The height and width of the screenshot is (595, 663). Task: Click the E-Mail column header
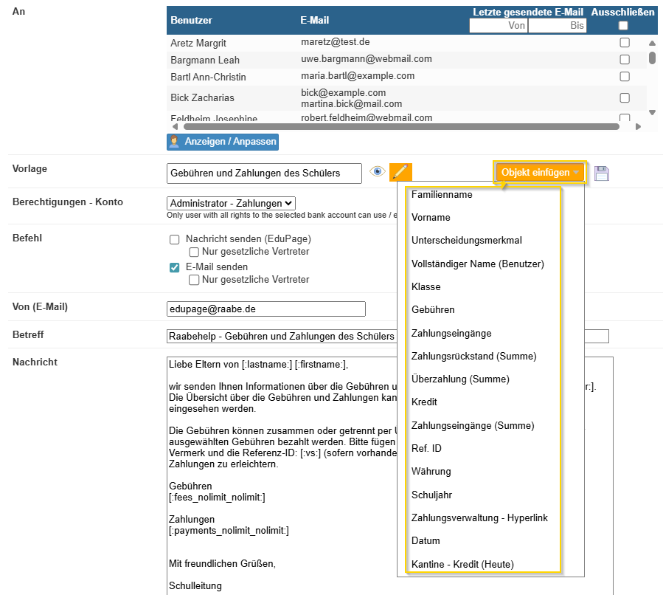click(315, 21)
